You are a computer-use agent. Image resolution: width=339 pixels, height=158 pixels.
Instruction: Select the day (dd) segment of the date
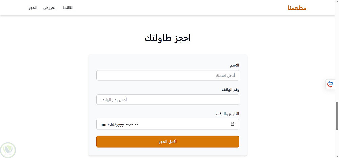tap(111, 124)
